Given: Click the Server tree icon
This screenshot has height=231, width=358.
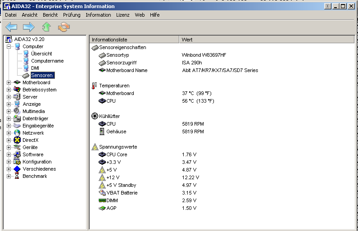Looking at the screenshot, I should [x=17, y=97].
